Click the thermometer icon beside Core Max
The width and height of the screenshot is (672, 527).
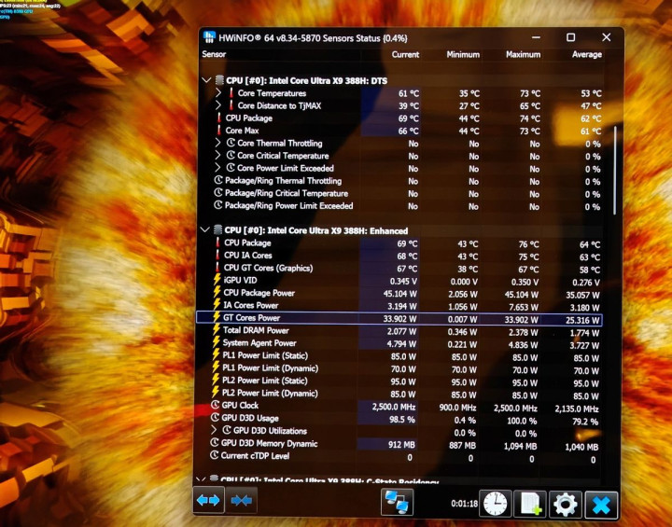point(218,130)
